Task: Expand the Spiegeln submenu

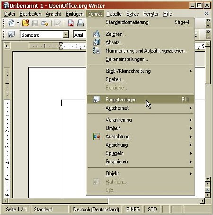Action: [141, 153]
